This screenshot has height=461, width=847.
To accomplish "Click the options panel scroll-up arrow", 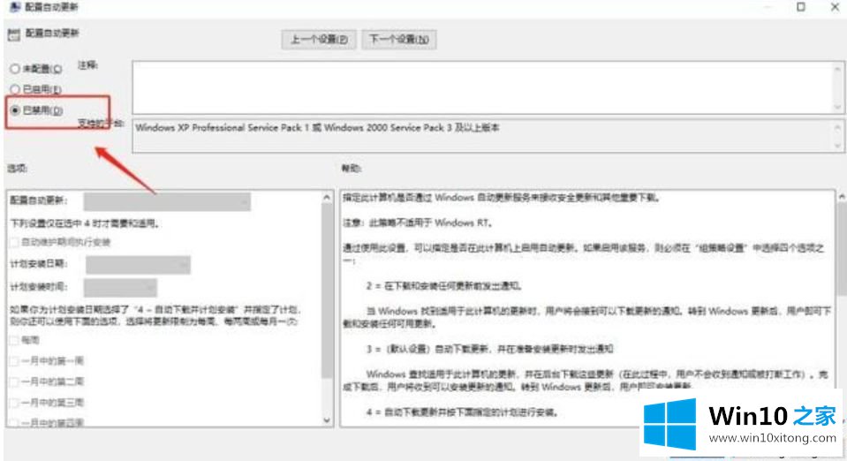I will click(x=326, y=197).
